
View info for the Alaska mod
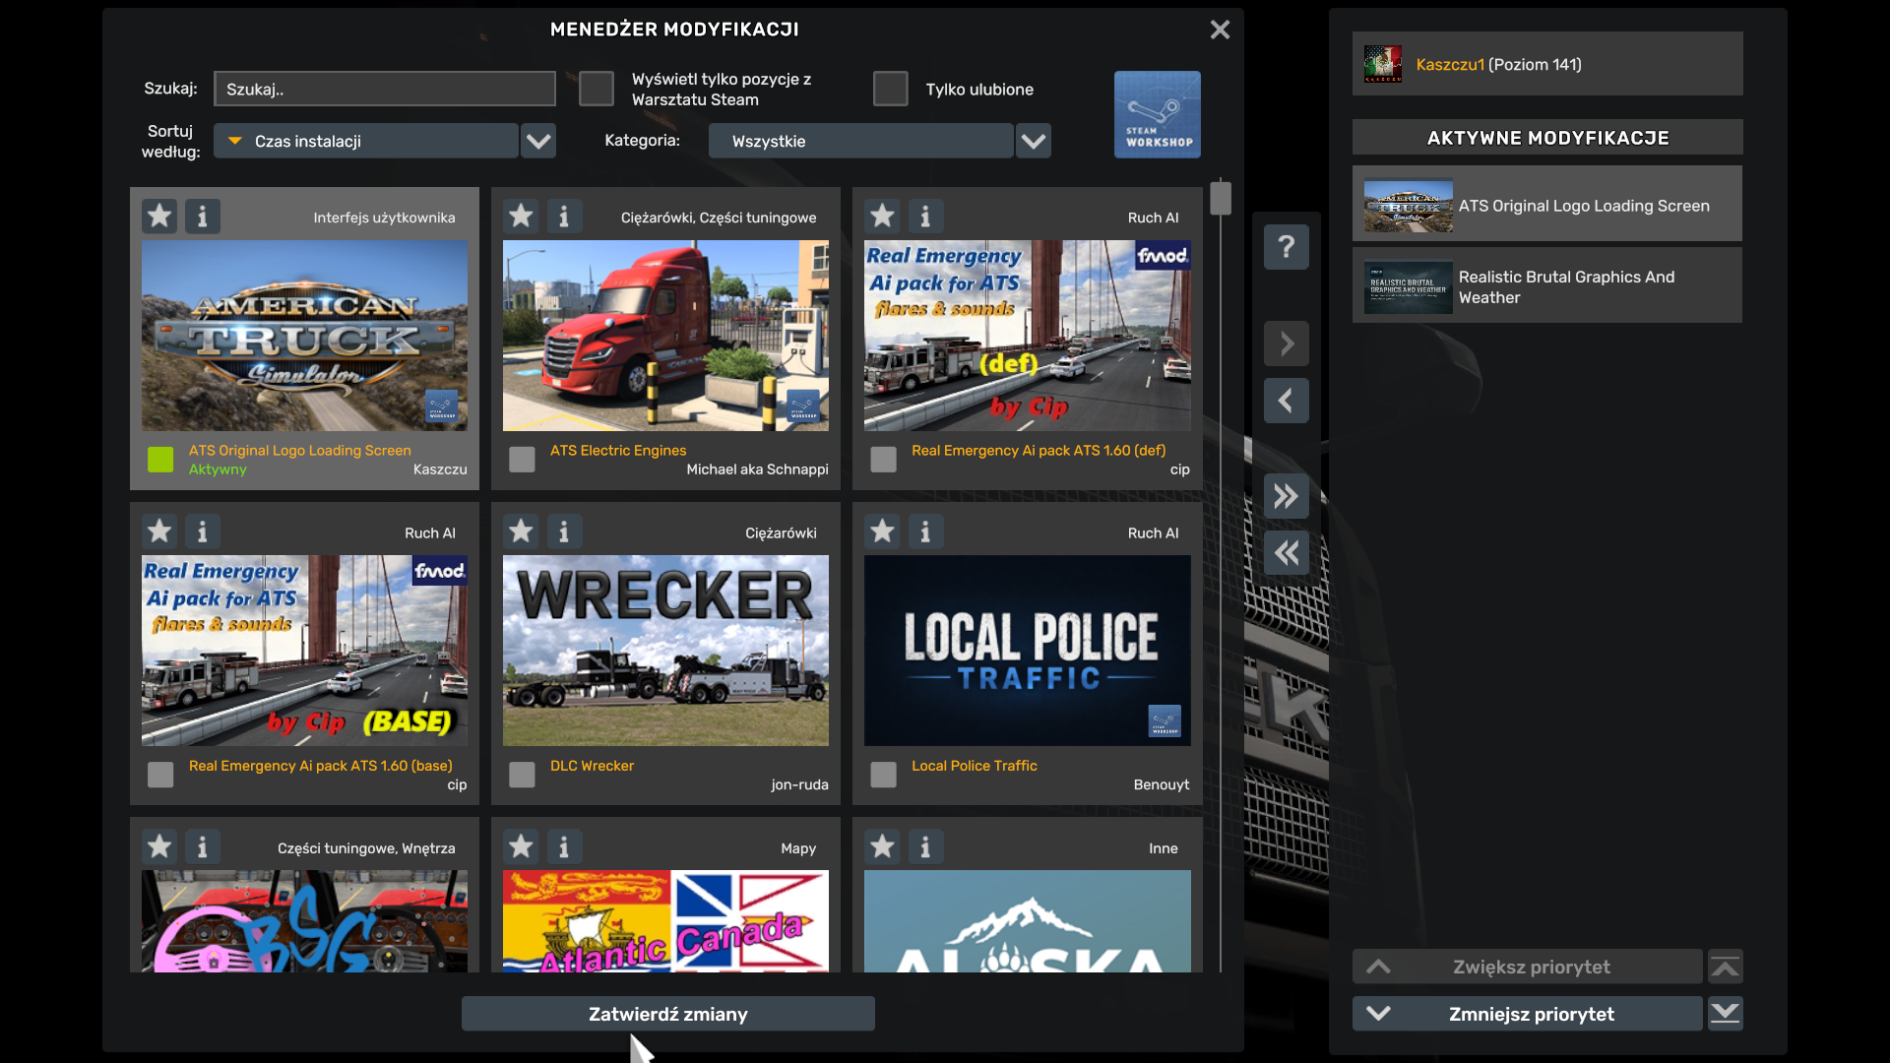[x=925, y=846]
